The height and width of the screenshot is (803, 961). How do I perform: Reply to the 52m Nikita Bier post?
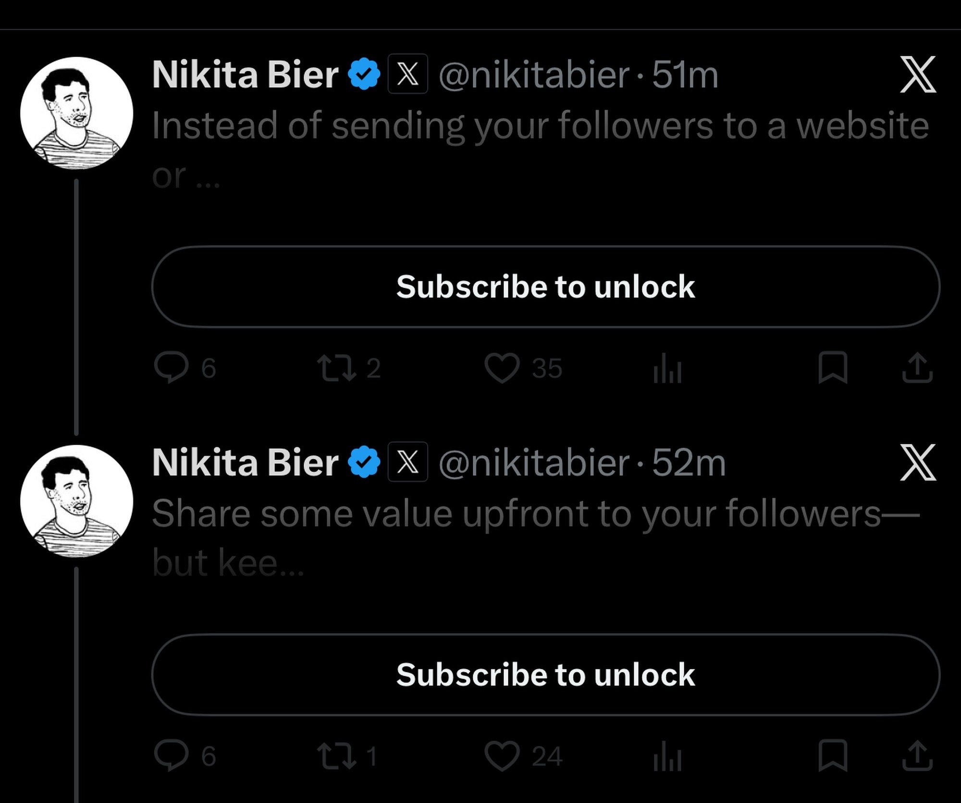[171, 756]
